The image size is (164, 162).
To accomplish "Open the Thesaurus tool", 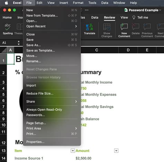I will pyautogui.click(x=20, y=27).
